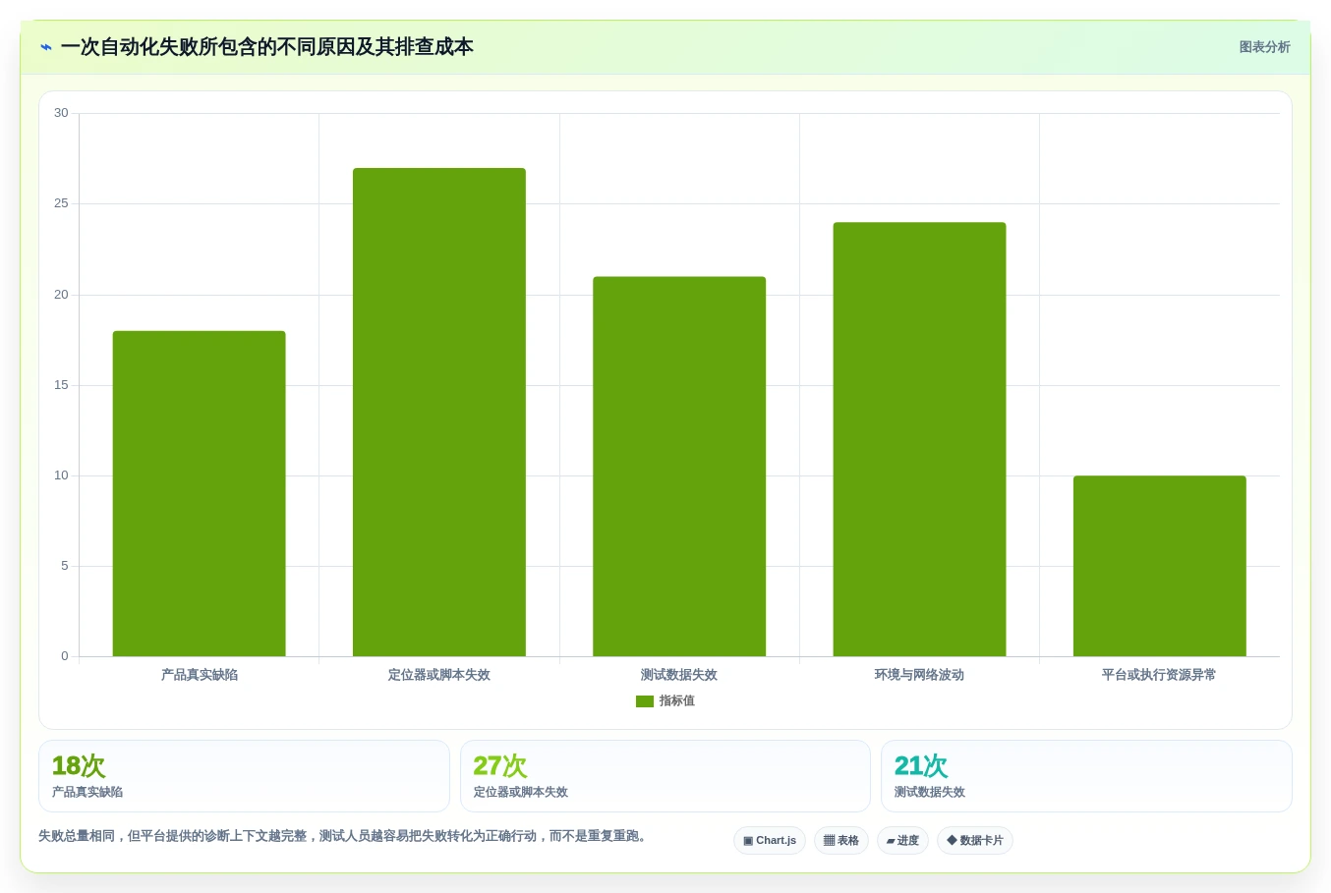Click the y-axis value 25
The width and height of the screenshot is (1331, 893).
coord(61,203)
